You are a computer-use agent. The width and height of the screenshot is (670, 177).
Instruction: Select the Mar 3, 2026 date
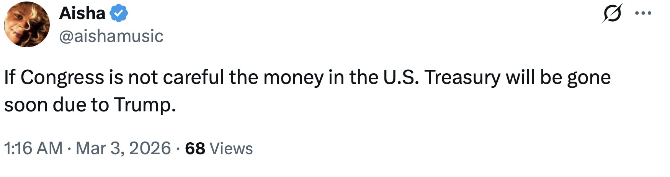(x=123, y=148)
